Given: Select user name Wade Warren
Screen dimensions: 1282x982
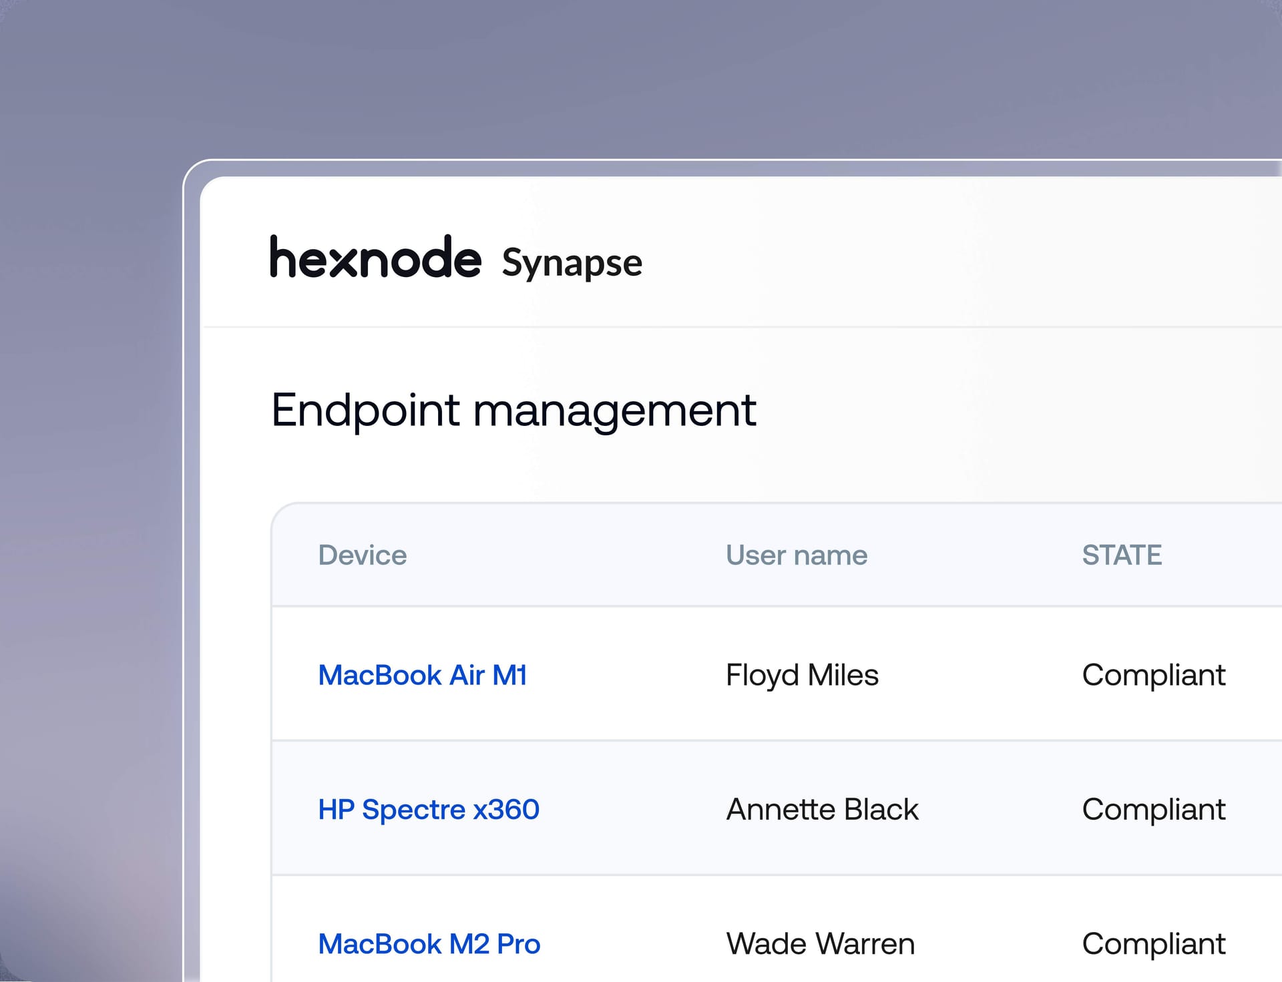Looking at the screenshot, I should coord(820,943).
